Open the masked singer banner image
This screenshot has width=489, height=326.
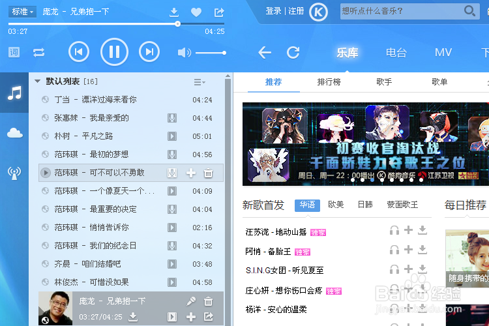pos(366,144)
